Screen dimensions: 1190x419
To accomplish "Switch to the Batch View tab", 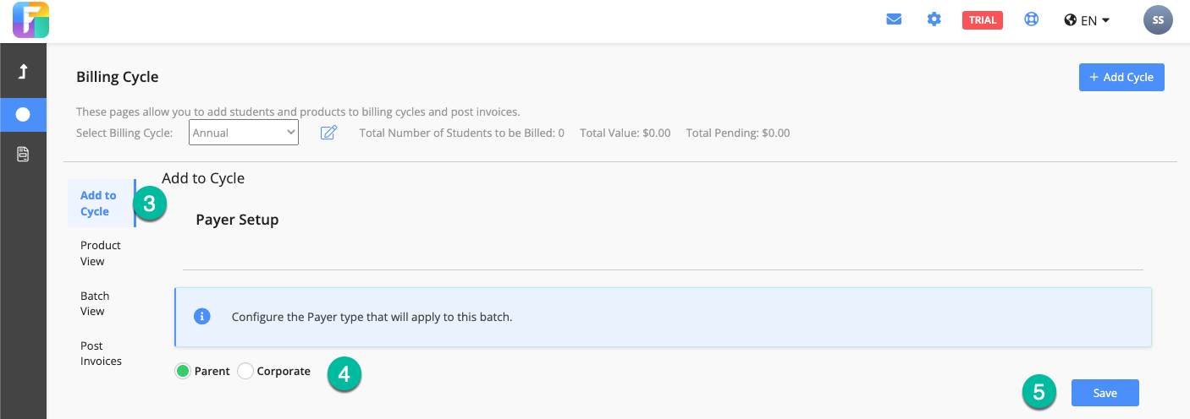I will [95, 303].
